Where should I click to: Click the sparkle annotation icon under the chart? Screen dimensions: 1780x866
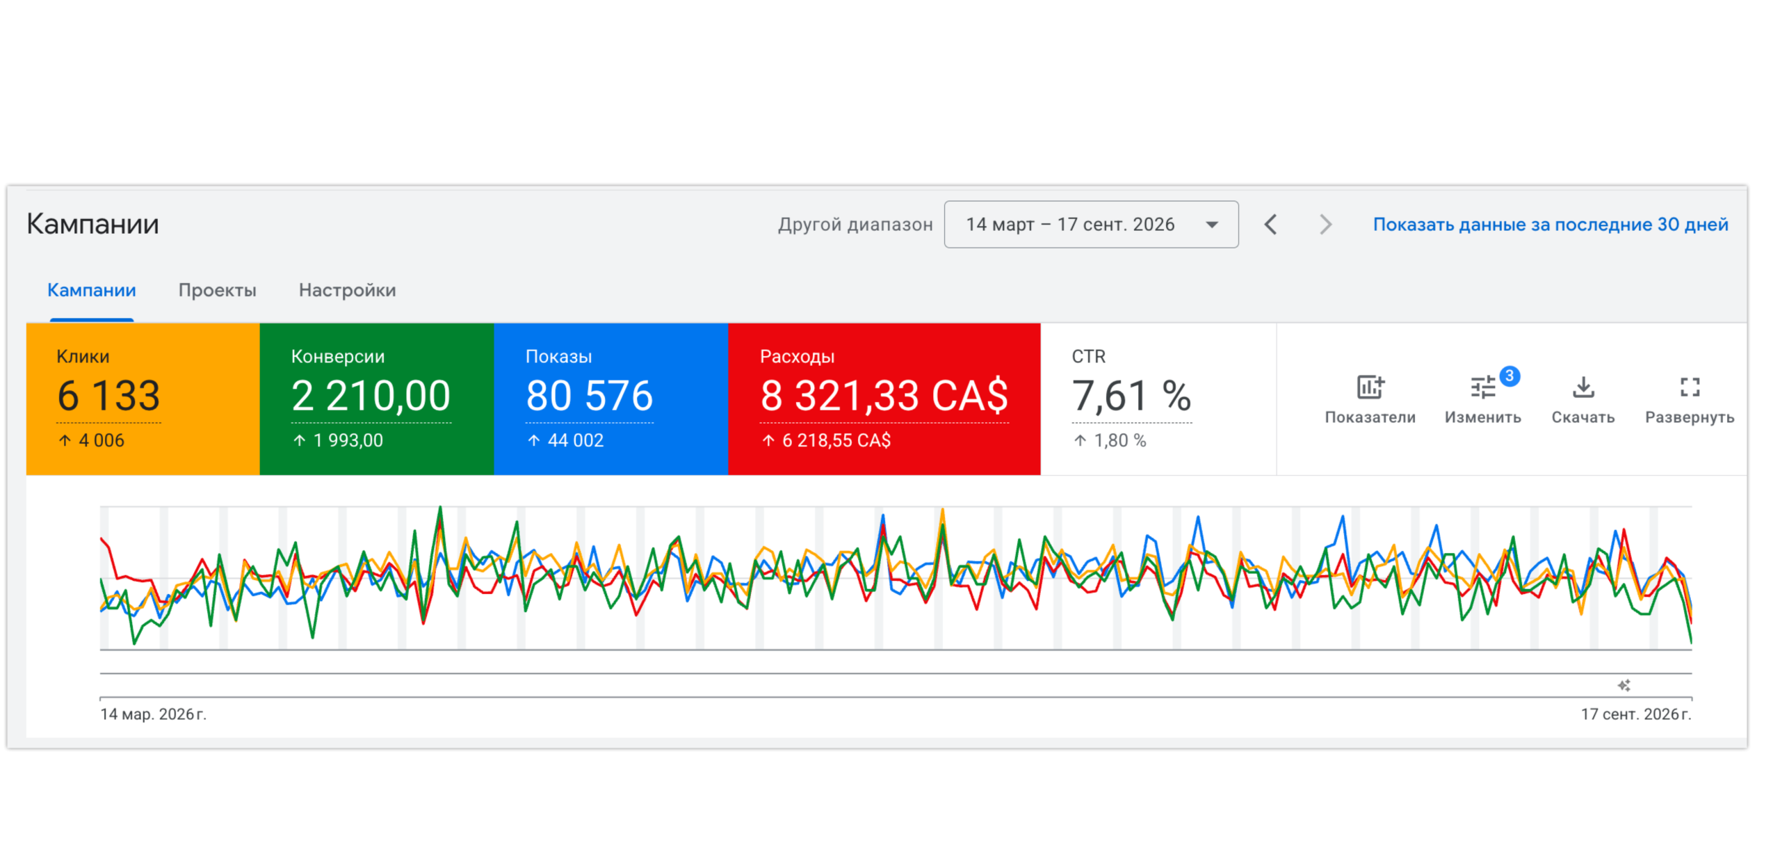pos(1623,685)
